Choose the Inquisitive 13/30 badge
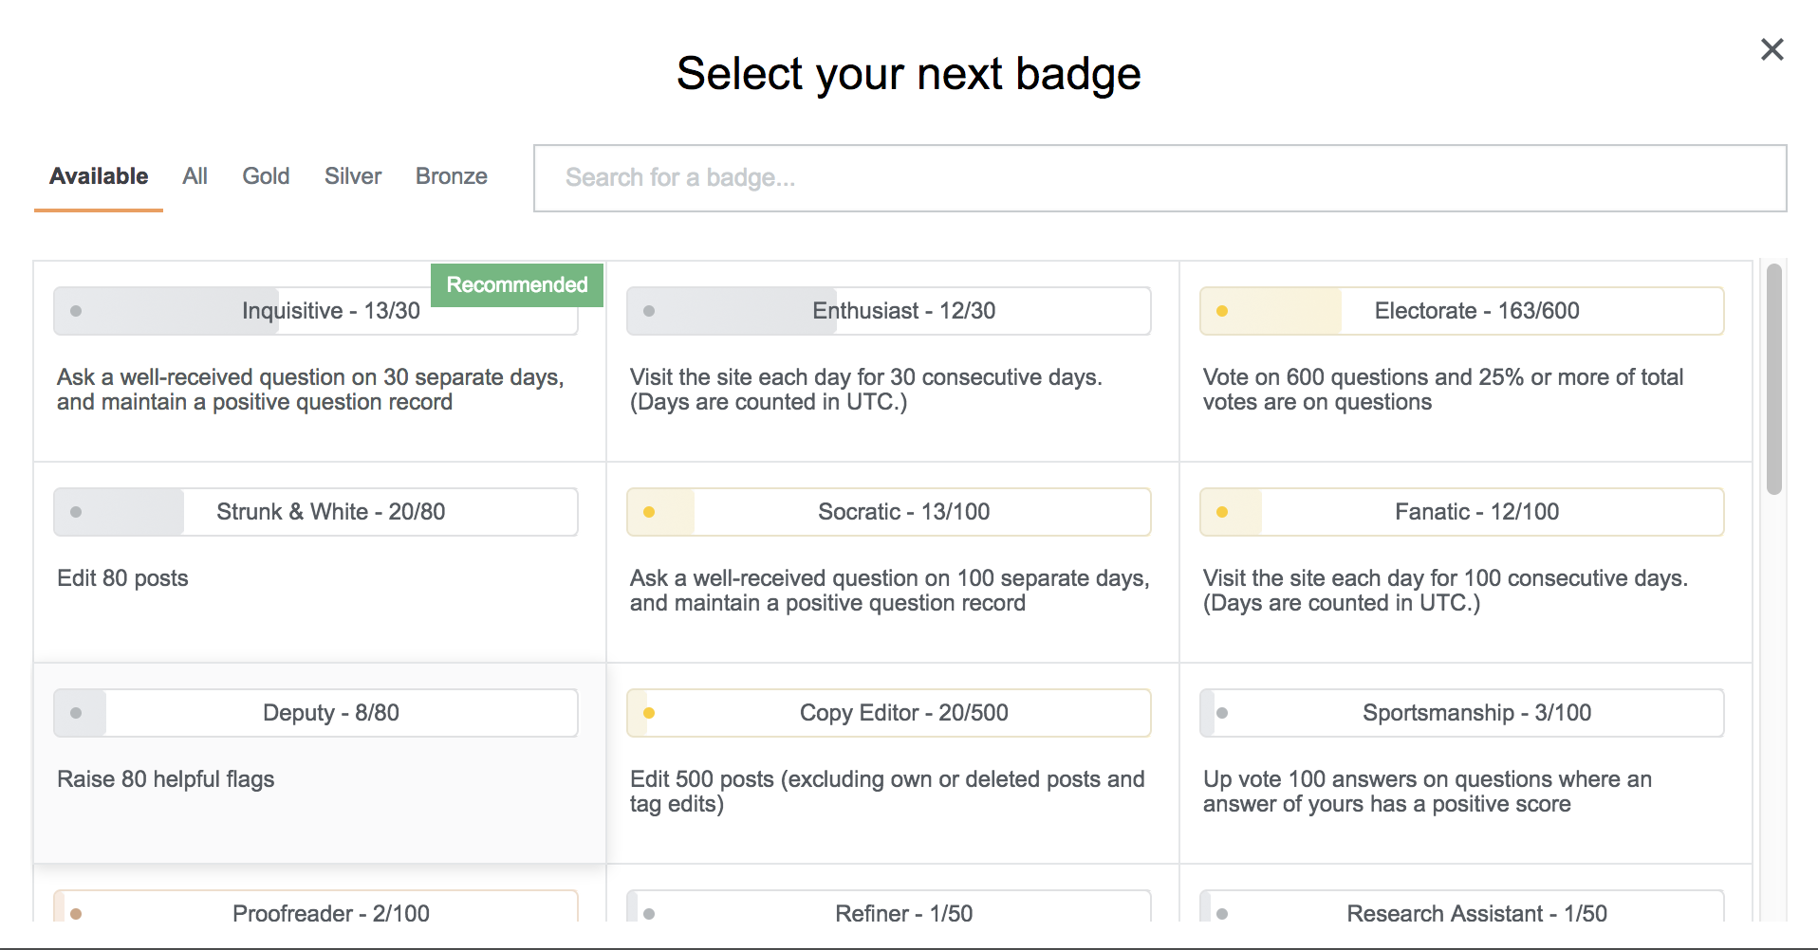The height and width of the screenshot is (950, 1818). 315,312
